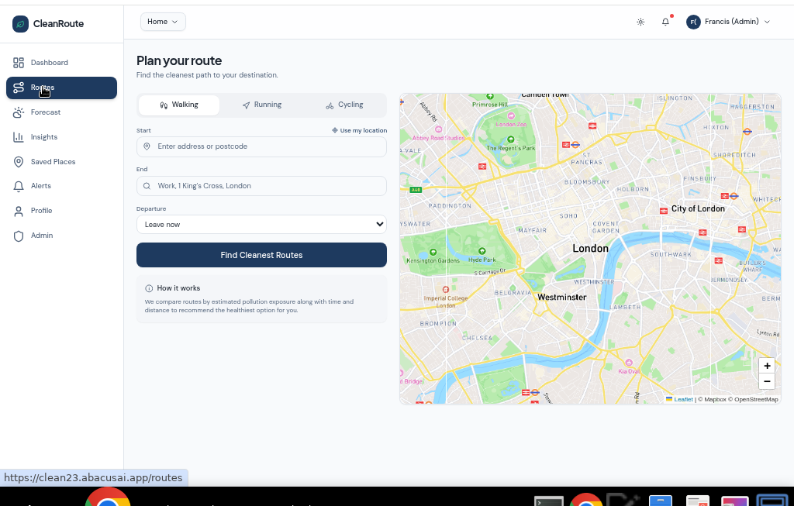Click Hyde Park green marker on map
The width and height of the screenshot is (794, 506).
coord(482,251)
